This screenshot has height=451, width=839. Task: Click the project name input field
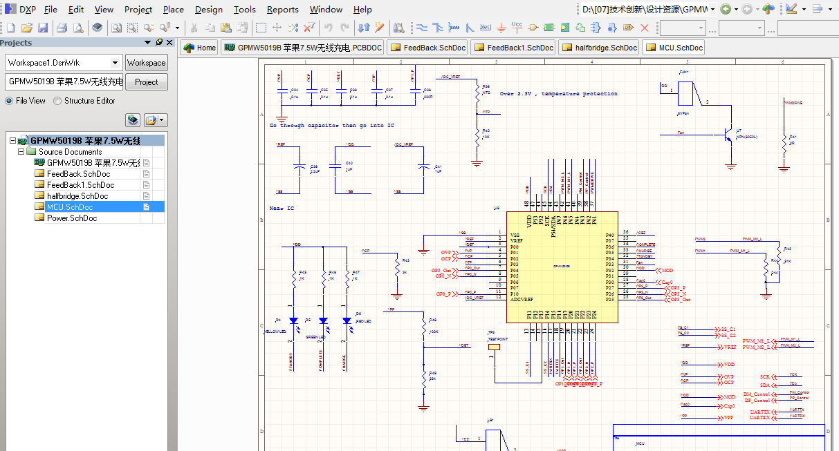click(64, 81)
